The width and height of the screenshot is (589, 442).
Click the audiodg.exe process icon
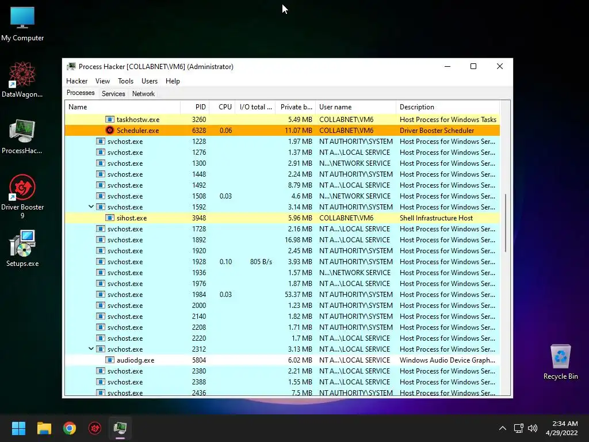[110, 360]
